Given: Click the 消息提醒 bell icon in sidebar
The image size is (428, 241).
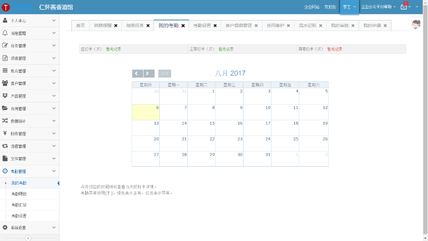Looking at the screenshot, I should pyautogui.click(x=5, y=33).
